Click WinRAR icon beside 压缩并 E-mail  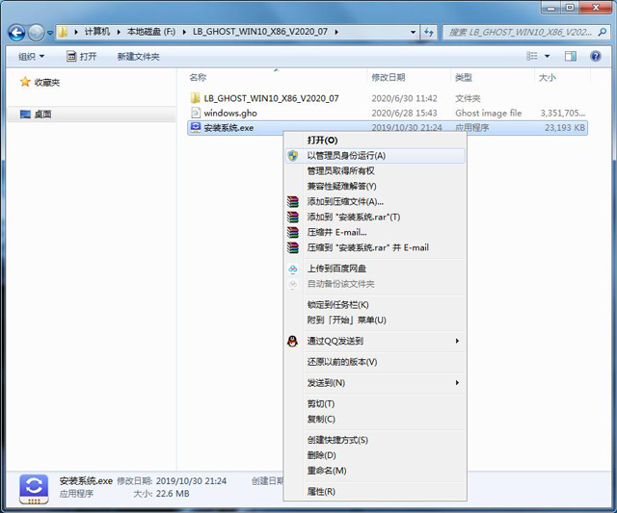click(x=292, y=232)
